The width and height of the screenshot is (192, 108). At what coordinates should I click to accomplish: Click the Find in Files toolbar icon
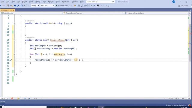click(x=75, y=5)
